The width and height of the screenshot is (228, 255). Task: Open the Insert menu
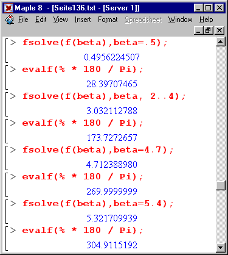[x=83, y=20]
